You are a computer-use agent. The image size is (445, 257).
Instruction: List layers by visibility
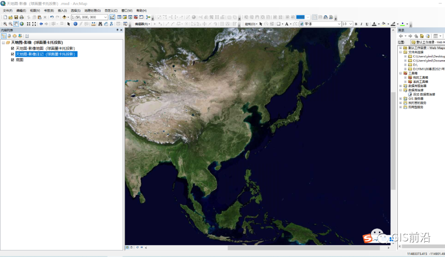click(14, 36)
